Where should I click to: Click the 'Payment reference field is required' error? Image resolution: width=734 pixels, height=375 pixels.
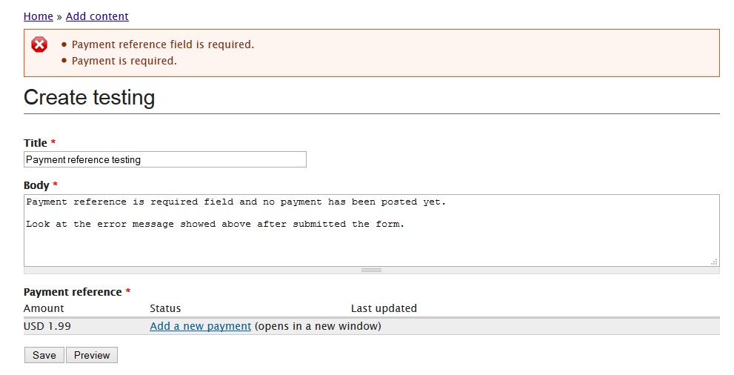[x=162, y=44]
